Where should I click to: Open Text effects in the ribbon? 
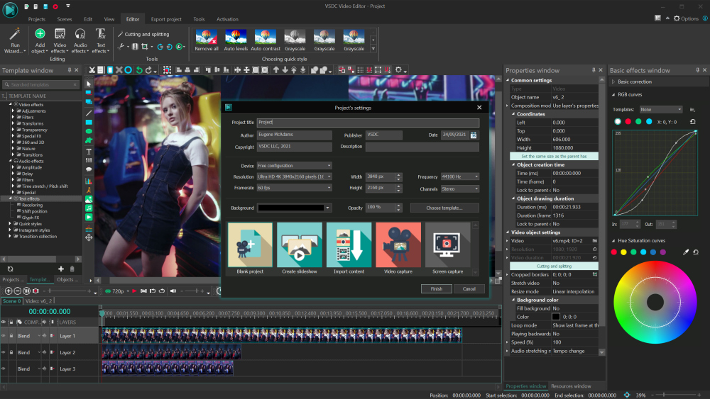(x=101, y=40)
